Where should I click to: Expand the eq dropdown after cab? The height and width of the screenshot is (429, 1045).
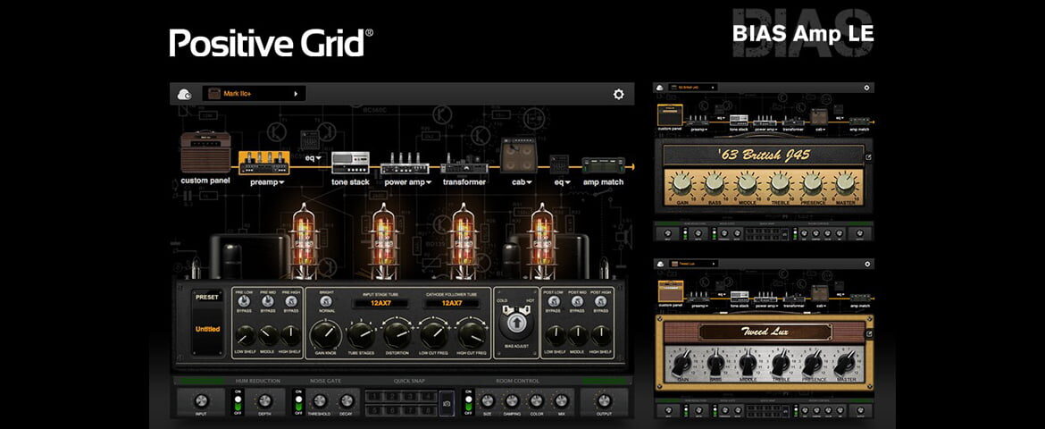click(x=566, y=182)
